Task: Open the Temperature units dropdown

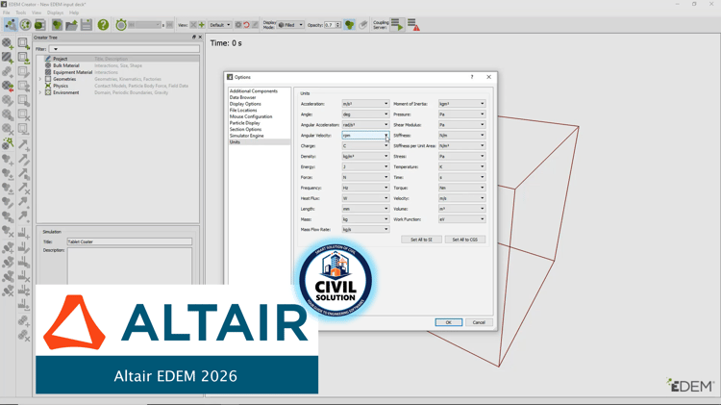Action: click(x=461, y=166)
